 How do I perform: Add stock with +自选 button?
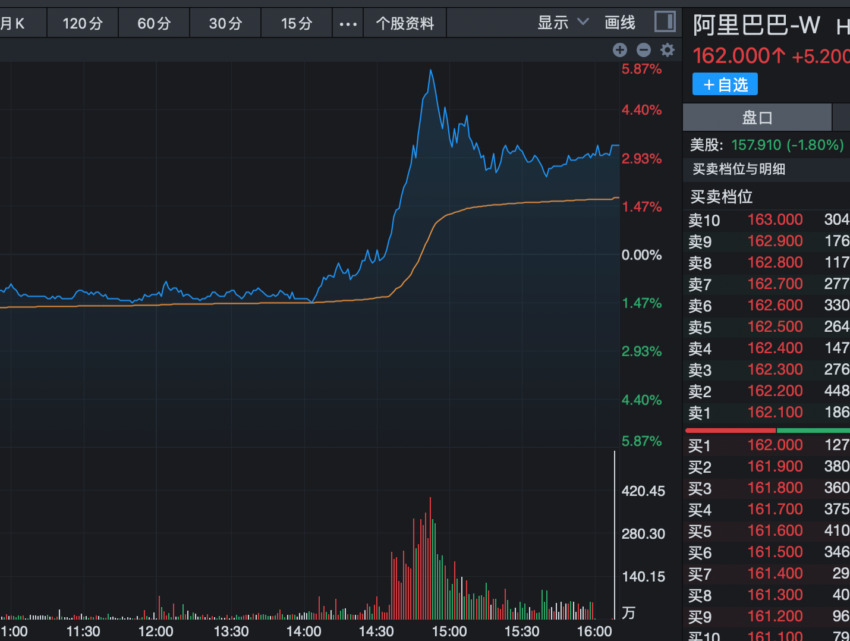click(x=725, y=84)
